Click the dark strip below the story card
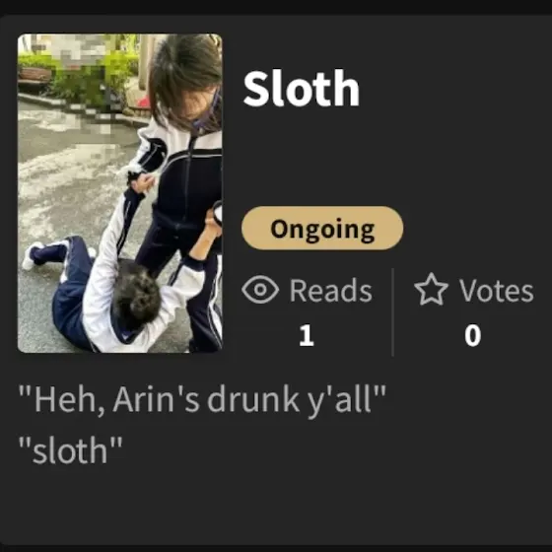The image size is (552, 552). [x=276, y=548]
